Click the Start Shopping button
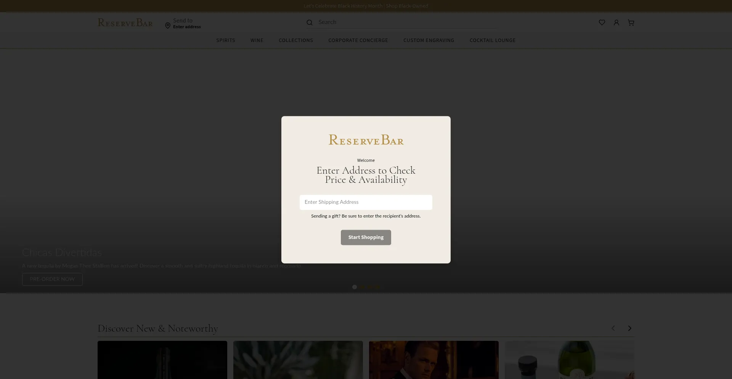The image size is (732, 379). click(366, 237)
